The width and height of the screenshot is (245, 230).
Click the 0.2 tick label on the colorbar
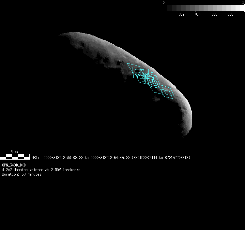tap(181, 14)
